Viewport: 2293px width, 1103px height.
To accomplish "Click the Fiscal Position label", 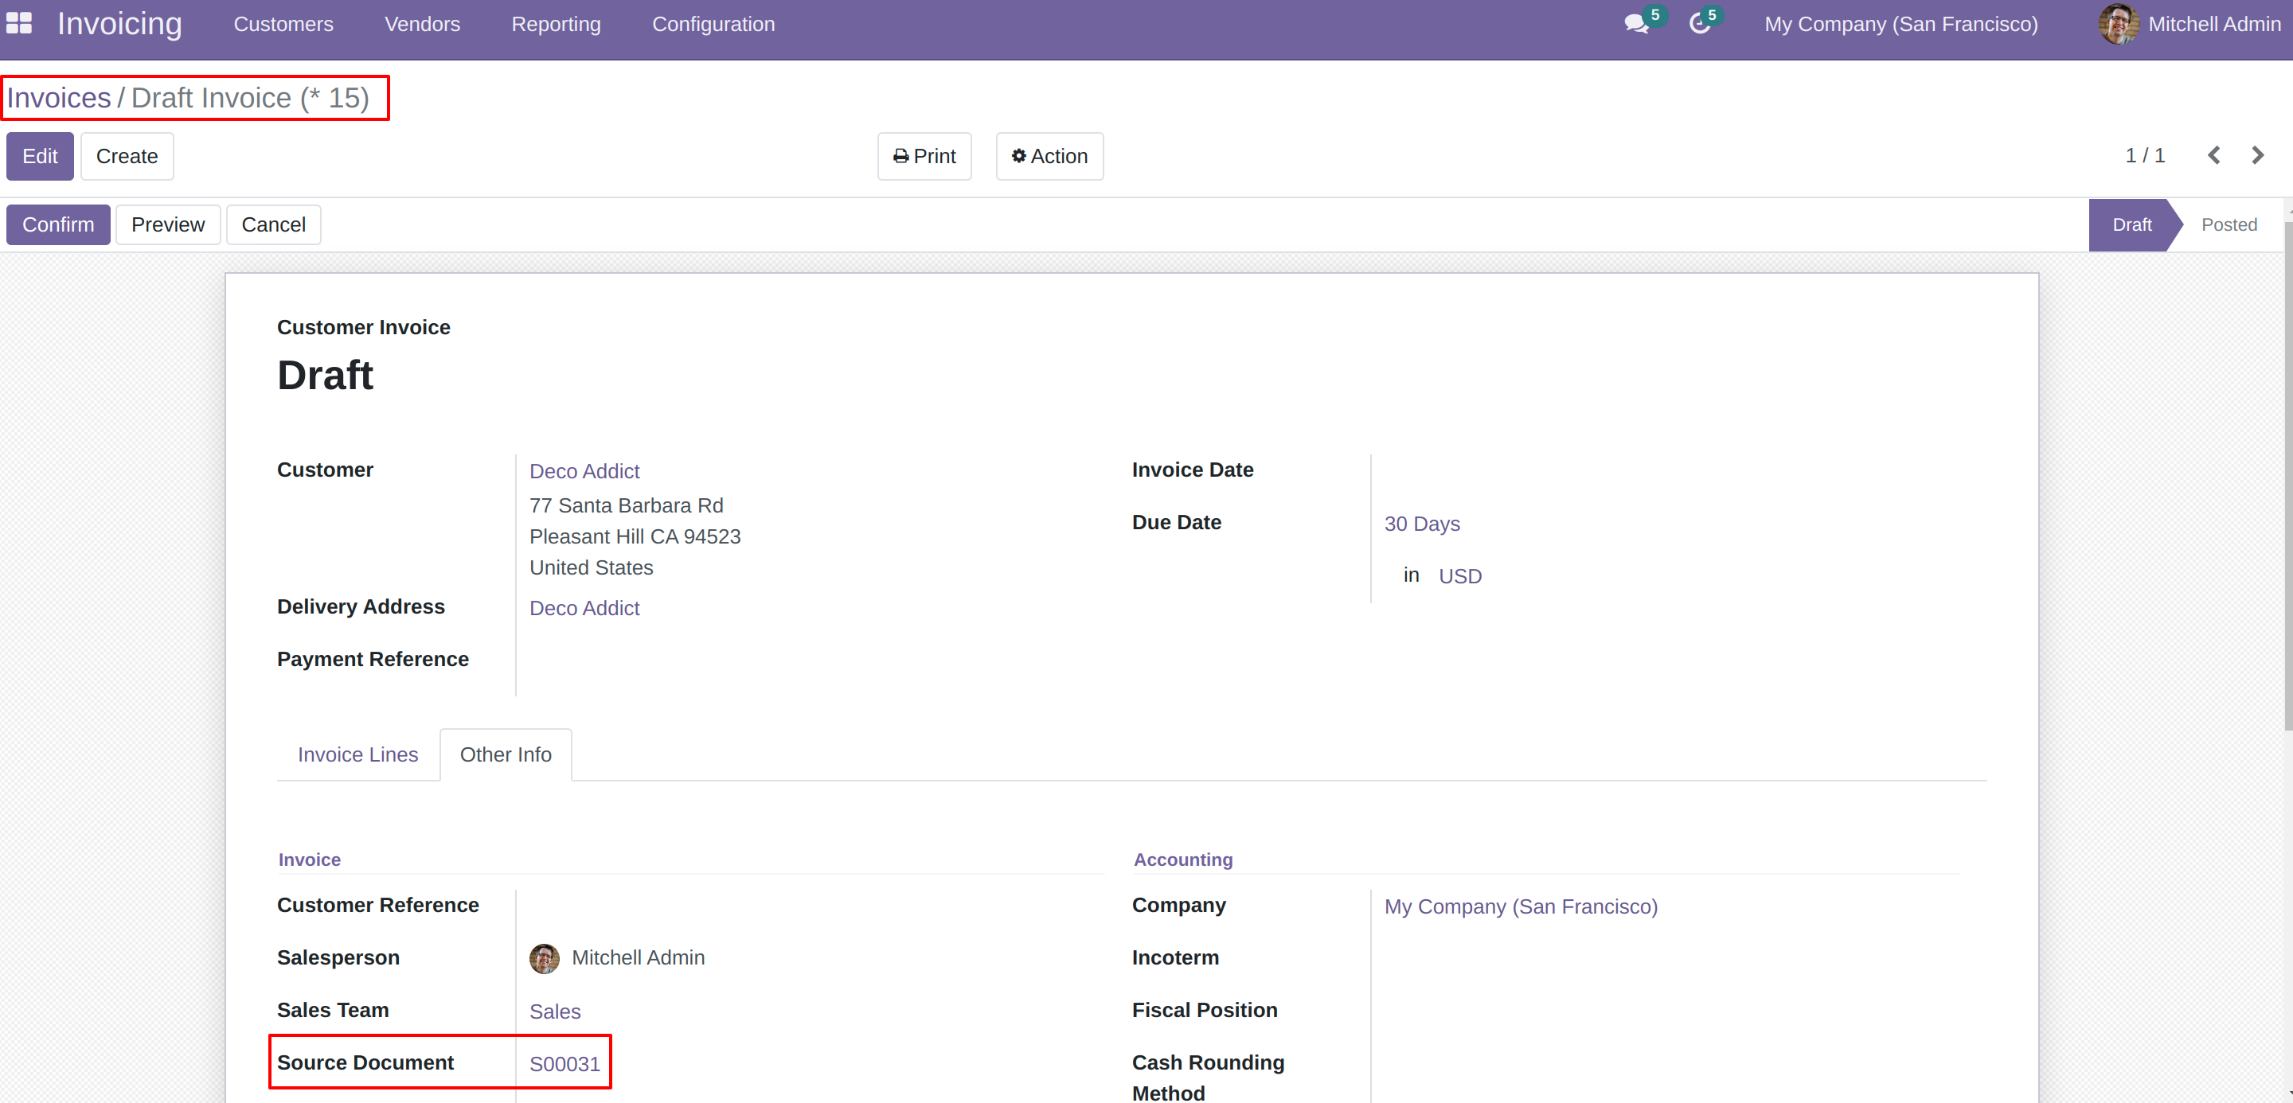I will tap(1205, 1011).
